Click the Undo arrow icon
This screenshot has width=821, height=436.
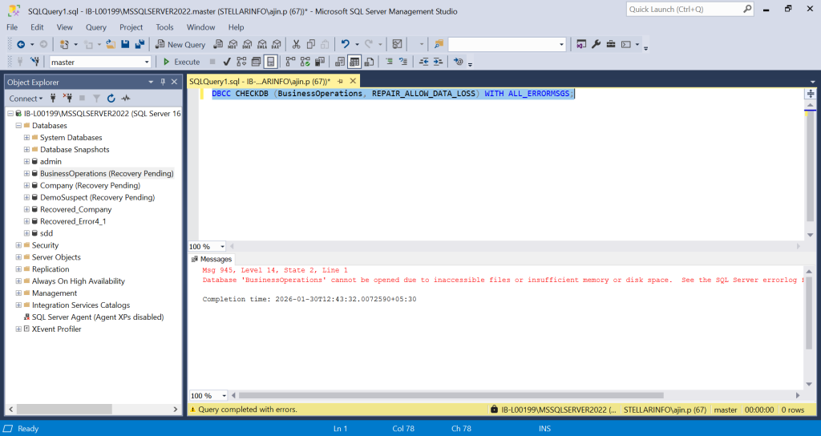345,45
